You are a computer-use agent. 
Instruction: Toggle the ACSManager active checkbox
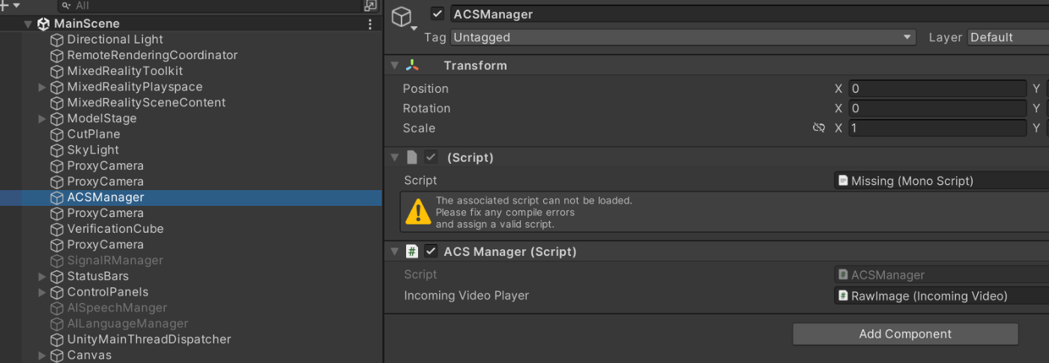coord(438,14)
